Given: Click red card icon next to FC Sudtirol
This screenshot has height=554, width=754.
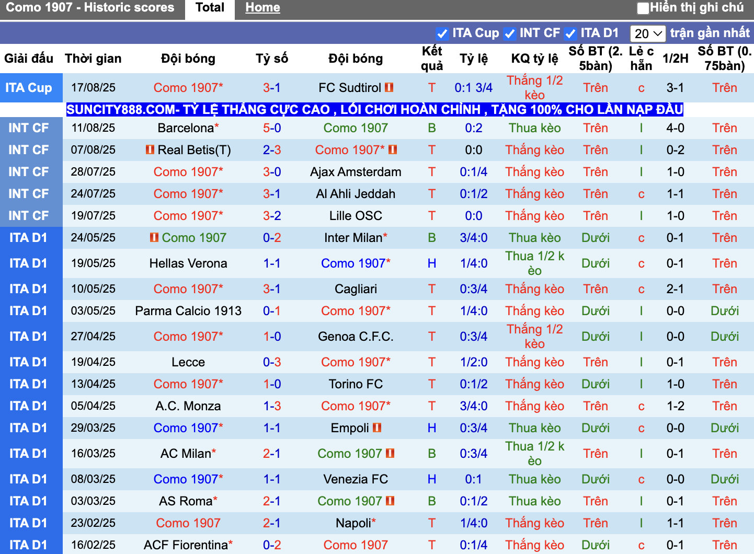Looking at the screenshot, I should [x=389, y=87].
